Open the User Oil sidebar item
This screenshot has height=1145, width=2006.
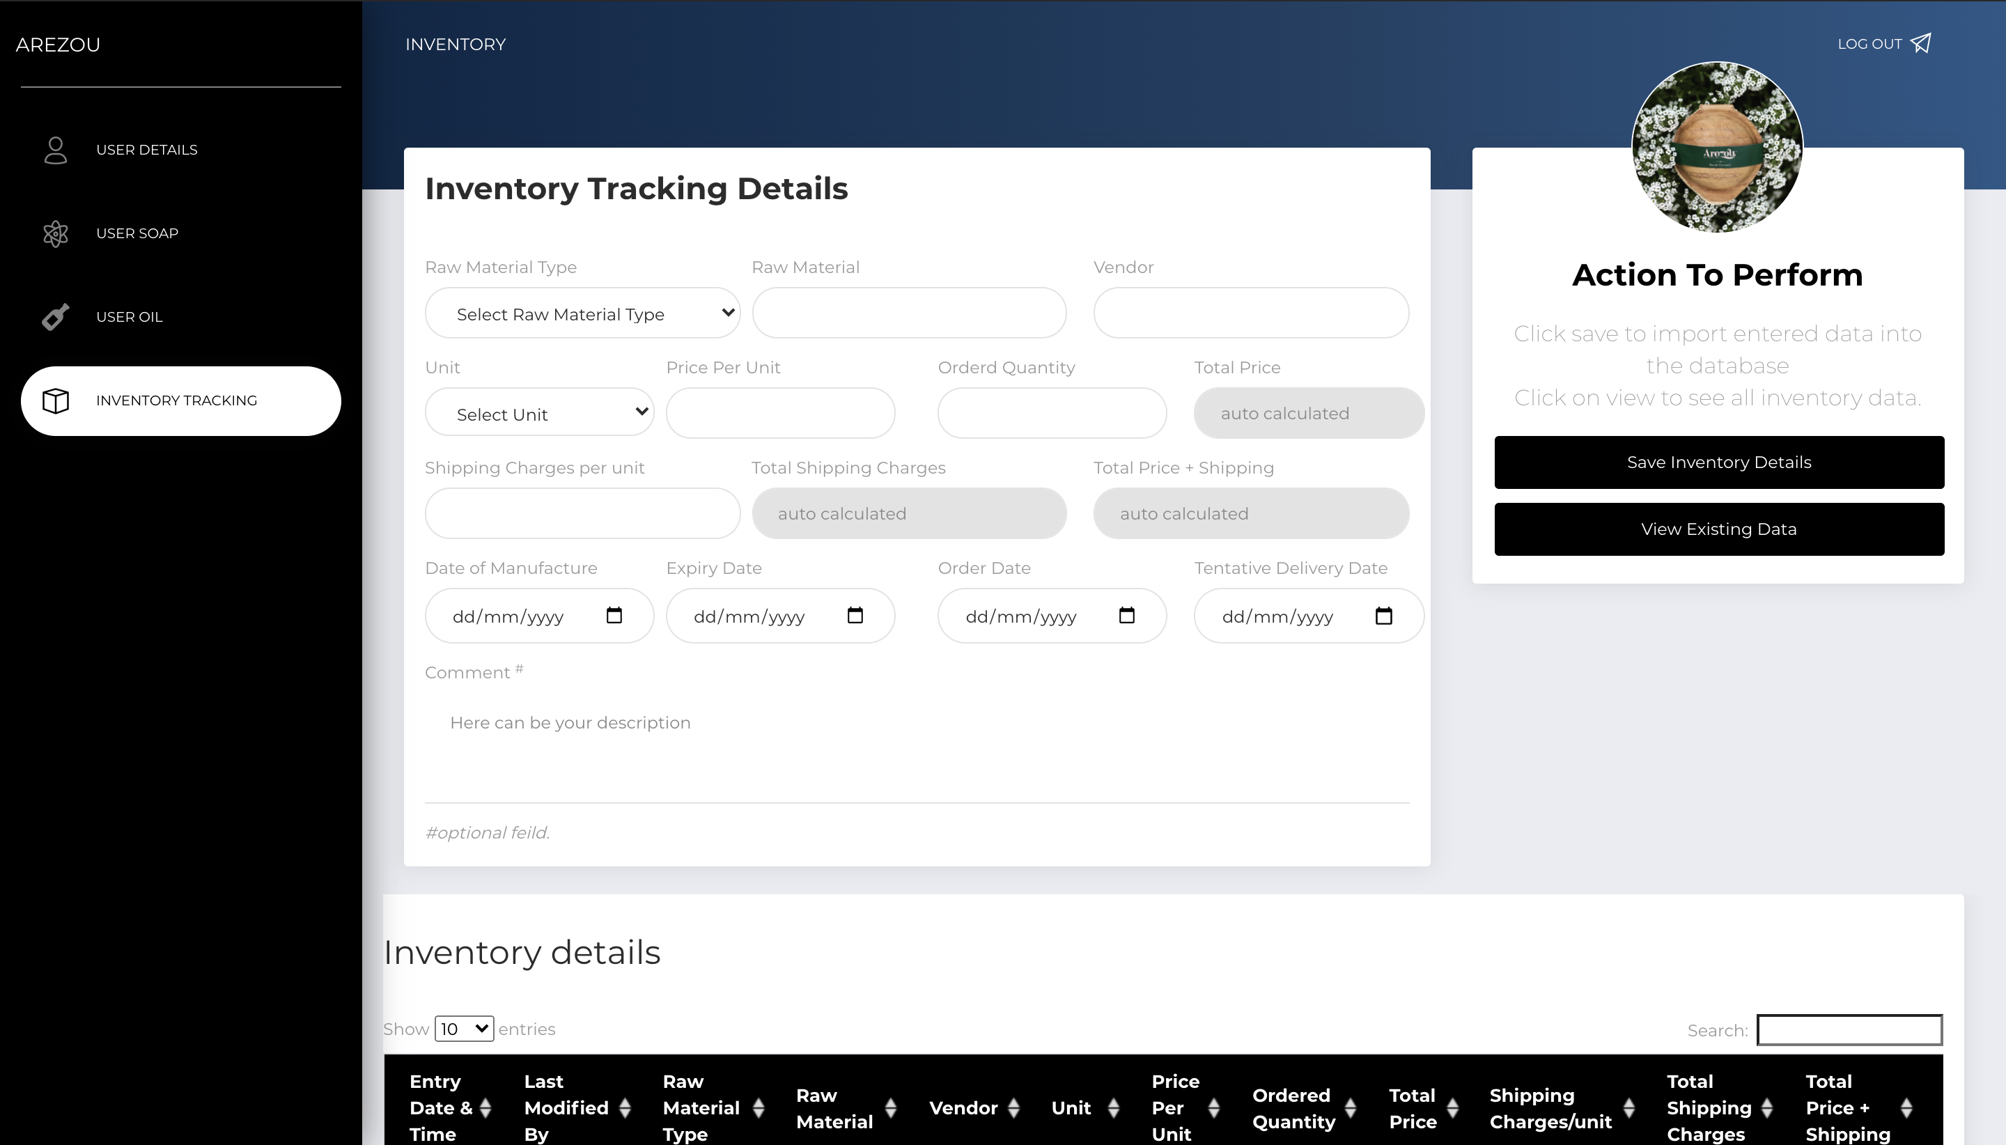coord(129,317)
